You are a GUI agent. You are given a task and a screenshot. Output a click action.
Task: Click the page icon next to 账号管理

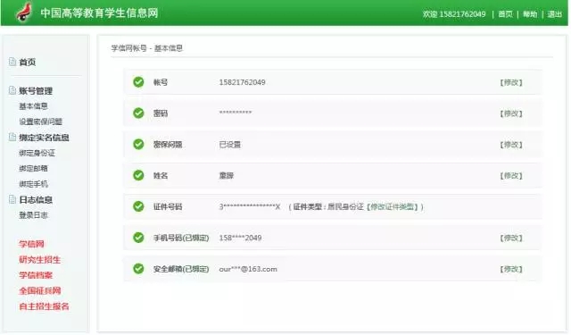(x=12, y=90)
